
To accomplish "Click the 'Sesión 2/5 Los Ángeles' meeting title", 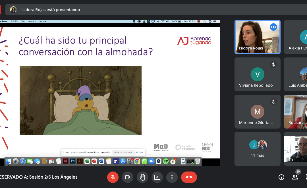I will point(53,177).
